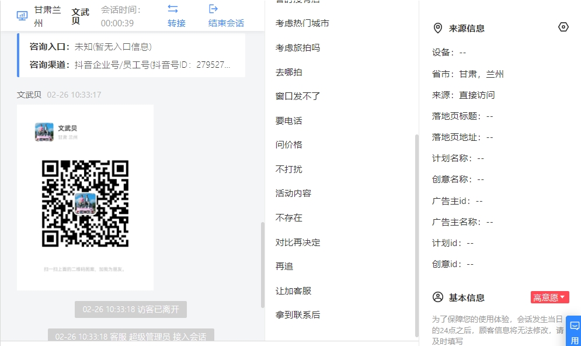Select quick reply 活动内容
The height and width of the screenshot is (346, 581).
click(293, 193)
